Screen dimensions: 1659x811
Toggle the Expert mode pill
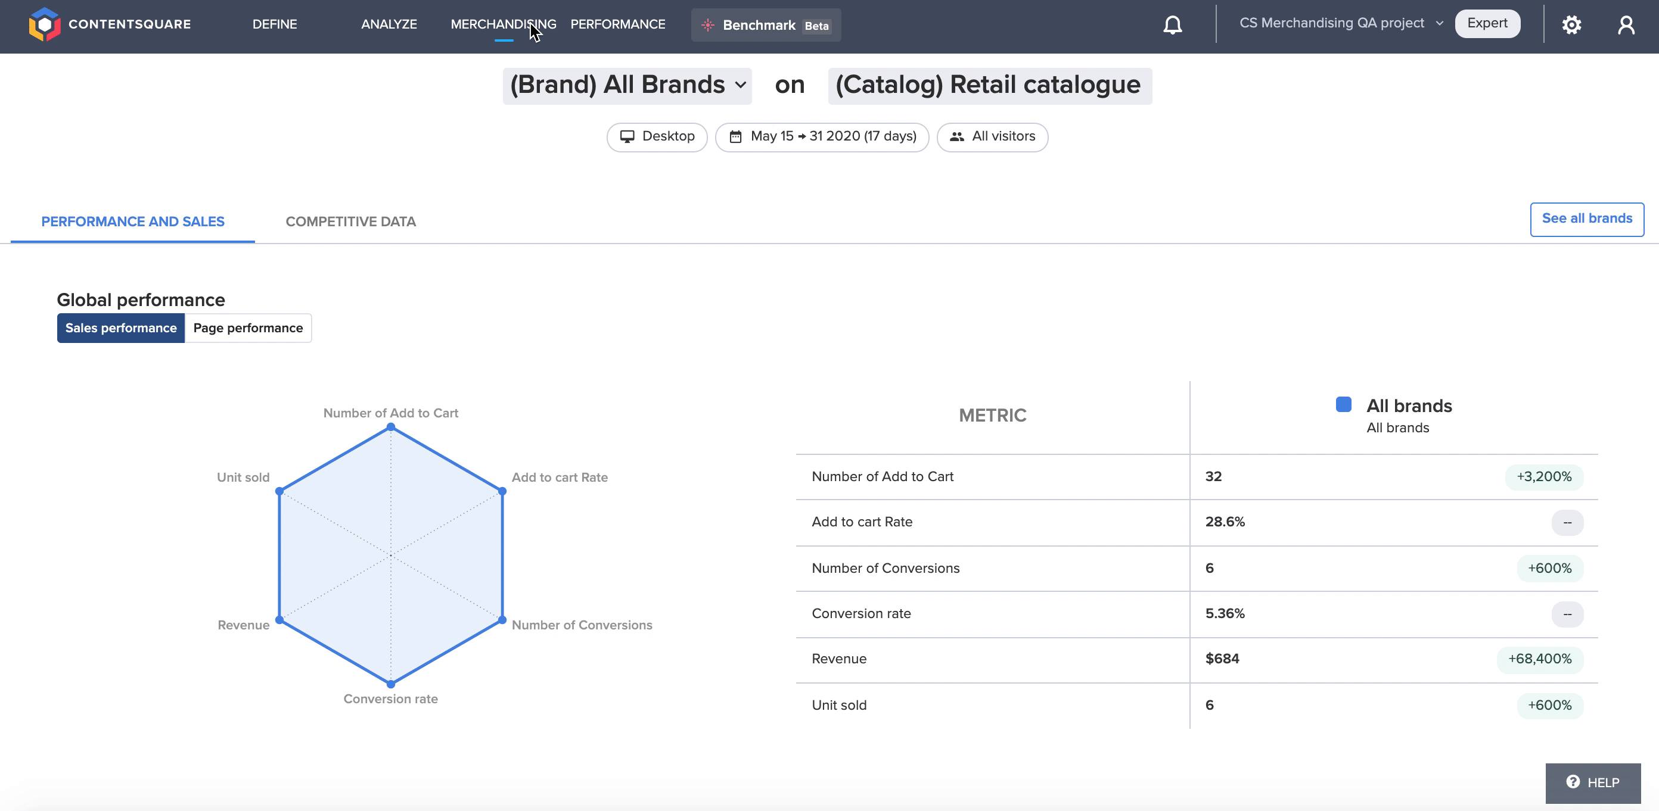coord(1487,24)
